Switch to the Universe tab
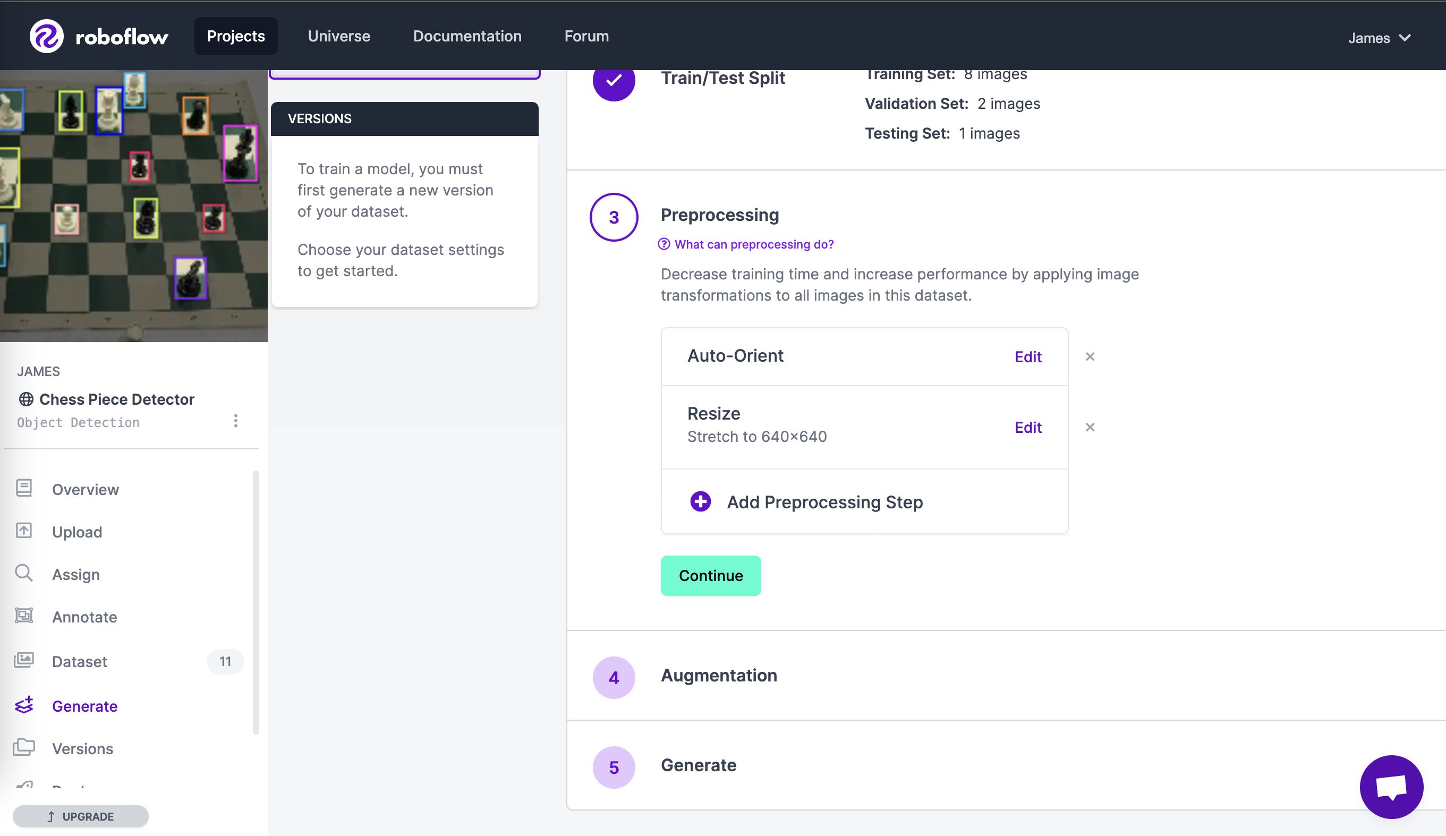 [338, 36]
